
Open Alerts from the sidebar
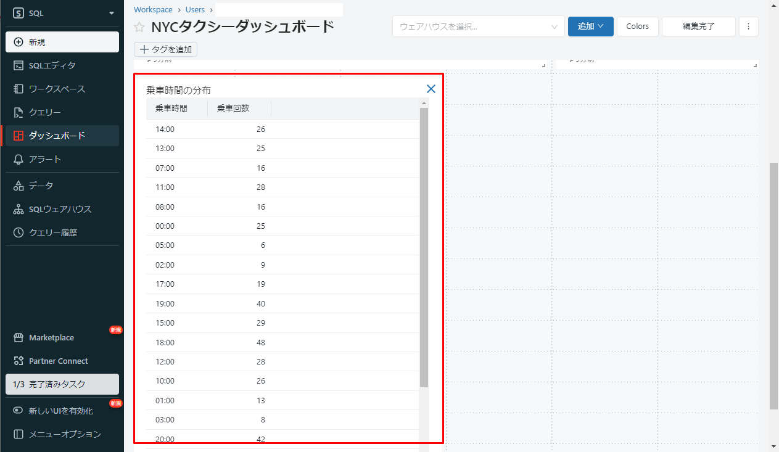coord(45,159)
